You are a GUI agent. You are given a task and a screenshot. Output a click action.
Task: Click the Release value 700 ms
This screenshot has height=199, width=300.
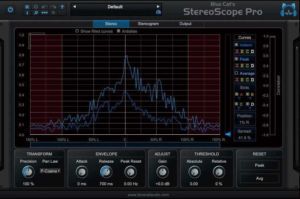click(x=106, y=184)
